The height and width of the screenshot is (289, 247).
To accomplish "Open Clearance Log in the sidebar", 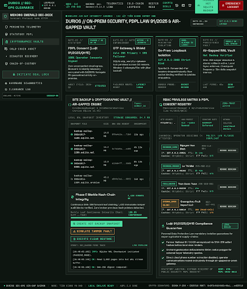I will [x=31, y=89].
